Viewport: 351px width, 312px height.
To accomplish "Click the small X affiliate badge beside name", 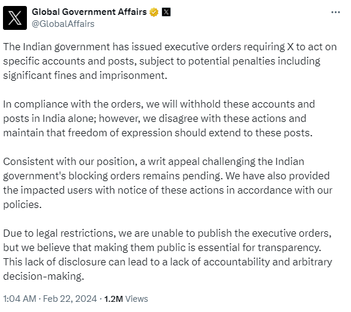I will 166,12.
